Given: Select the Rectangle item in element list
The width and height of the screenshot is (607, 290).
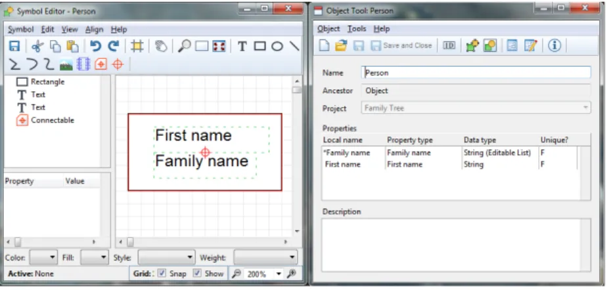Looking at the screenshot, I should [x=41, y=81].
